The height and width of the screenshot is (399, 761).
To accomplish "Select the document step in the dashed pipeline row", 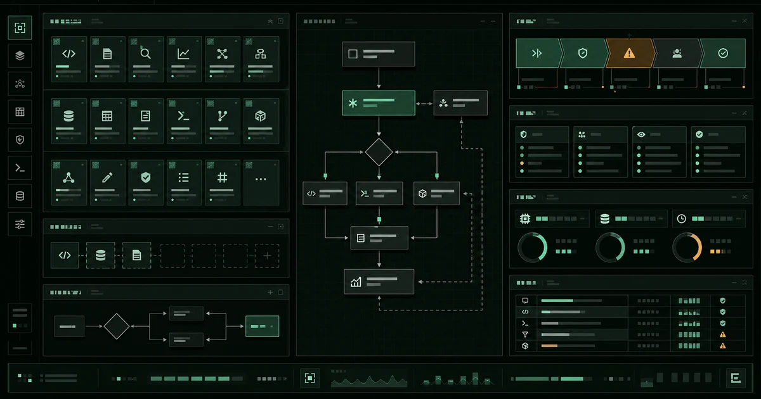I will (x=136, y=255).
